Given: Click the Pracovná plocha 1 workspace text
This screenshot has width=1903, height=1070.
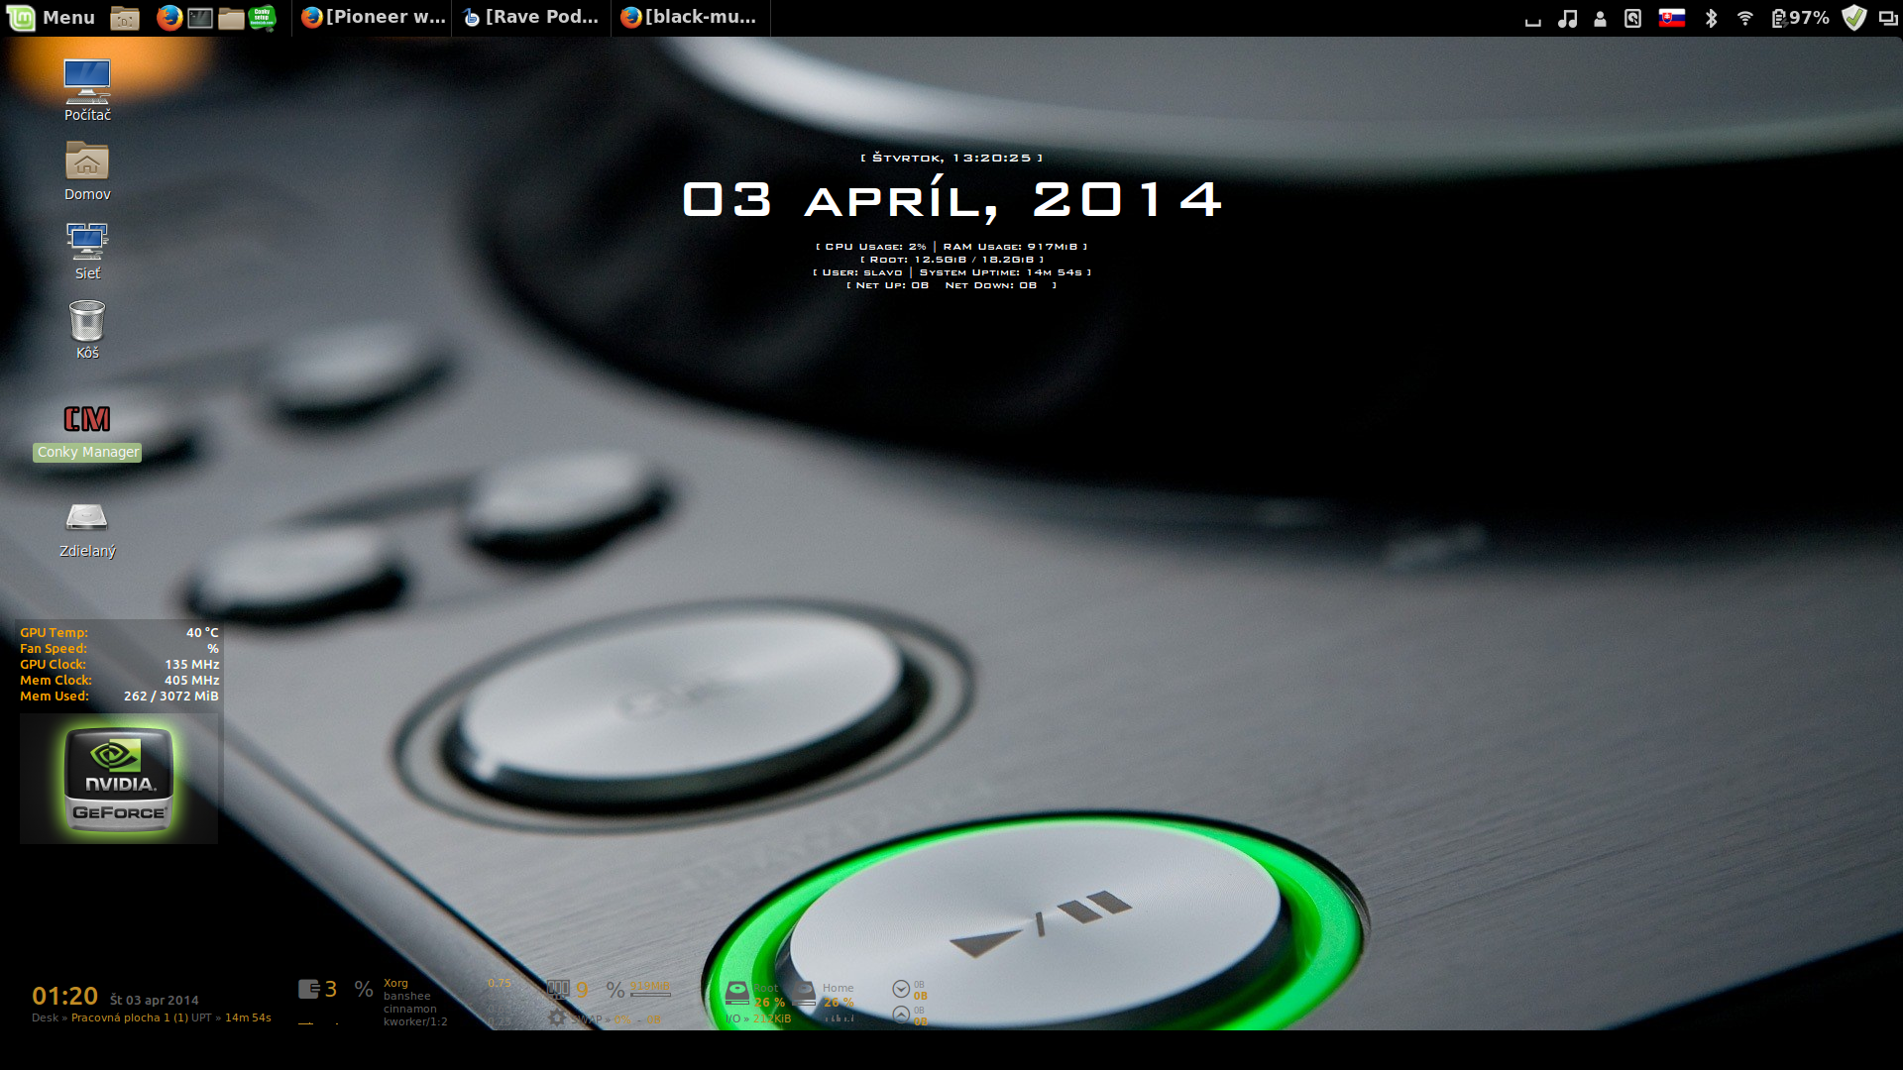Looking at the screenshot, I should click(129, 1017).
